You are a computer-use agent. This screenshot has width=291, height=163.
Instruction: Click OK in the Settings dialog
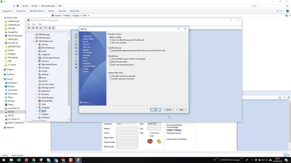[156, 110]
